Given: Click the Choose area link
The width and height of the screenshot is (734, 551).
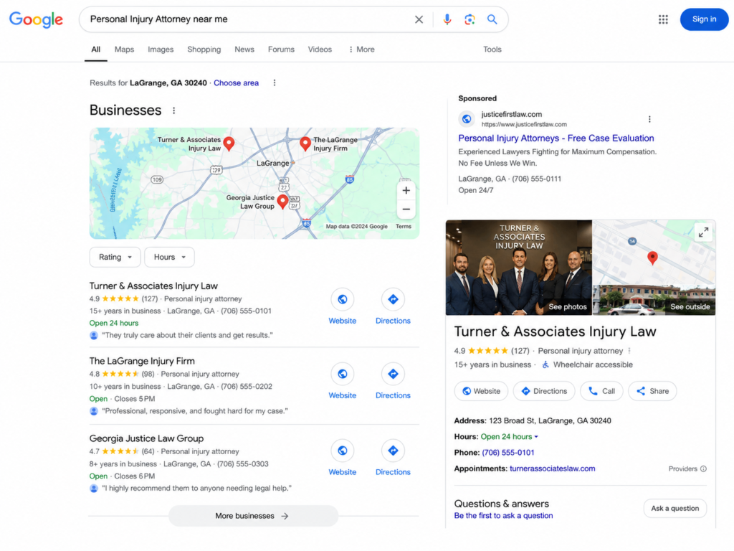Looking at the screenshot, I should [x=236, y=83].
